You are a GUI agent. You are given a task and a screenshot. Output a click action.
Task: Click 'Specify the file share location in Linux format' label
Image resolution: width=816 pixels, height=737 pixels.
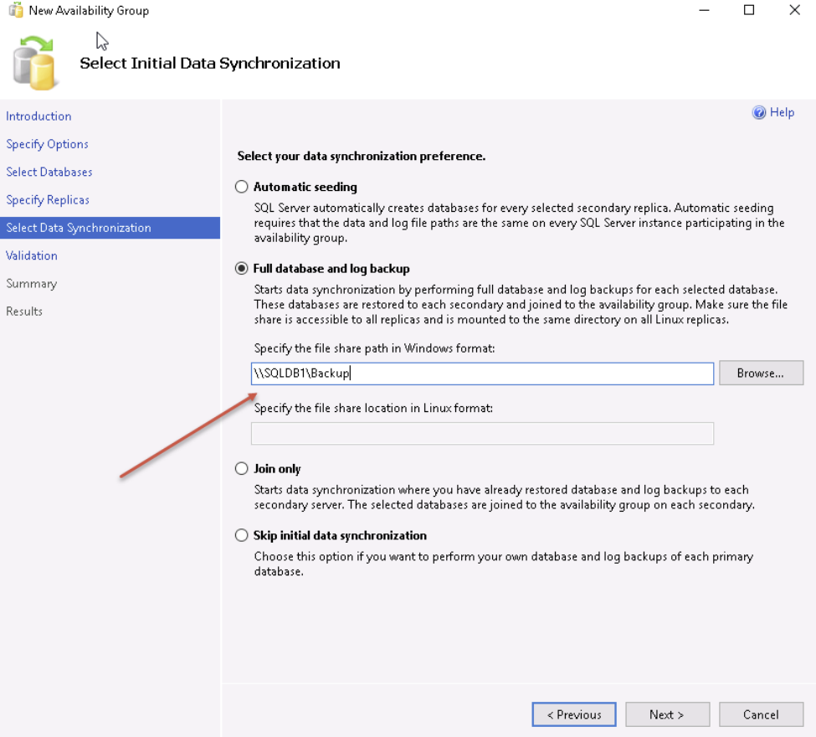click(373, 408)
